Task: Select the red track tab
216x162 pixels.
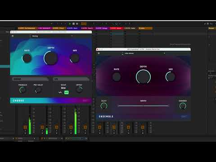Action: [x=117, y=28]
